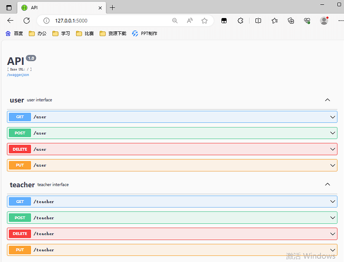Click the POST badge for /user

(20, 133)
